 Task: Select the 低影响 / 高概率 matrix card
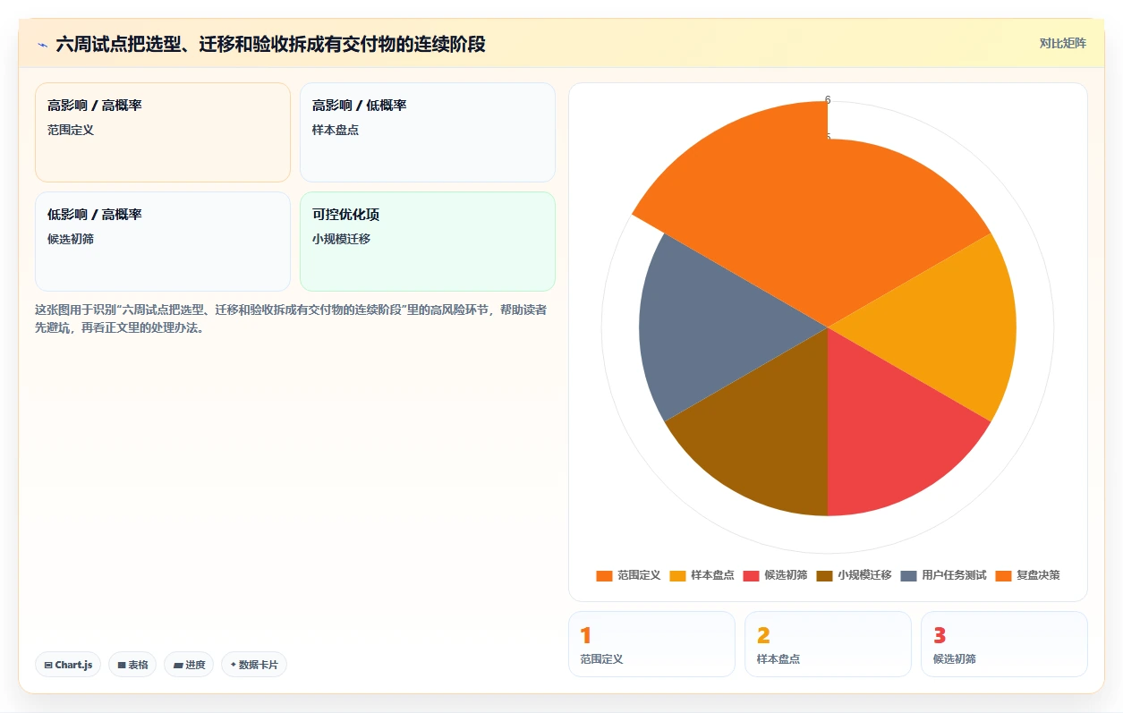coord(163,242)
